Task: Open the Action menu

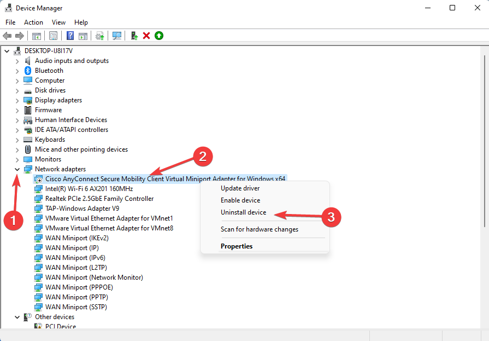Action: [33, 22]
